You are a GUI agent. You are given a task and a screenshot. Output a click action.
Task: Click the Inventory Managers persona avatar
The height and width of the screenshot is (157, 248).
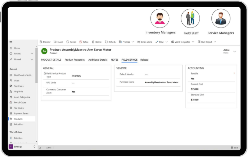coord(160,19)
